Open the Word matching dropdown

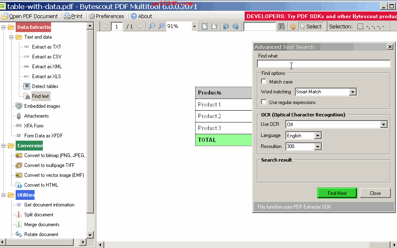(353, 92)
